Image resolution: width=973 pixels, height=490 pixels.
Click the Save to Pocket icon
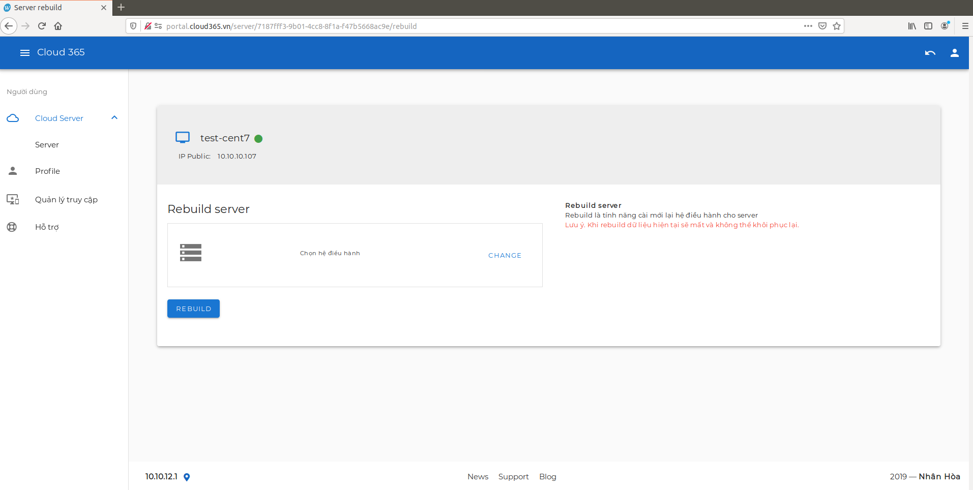tap(822, 26)
